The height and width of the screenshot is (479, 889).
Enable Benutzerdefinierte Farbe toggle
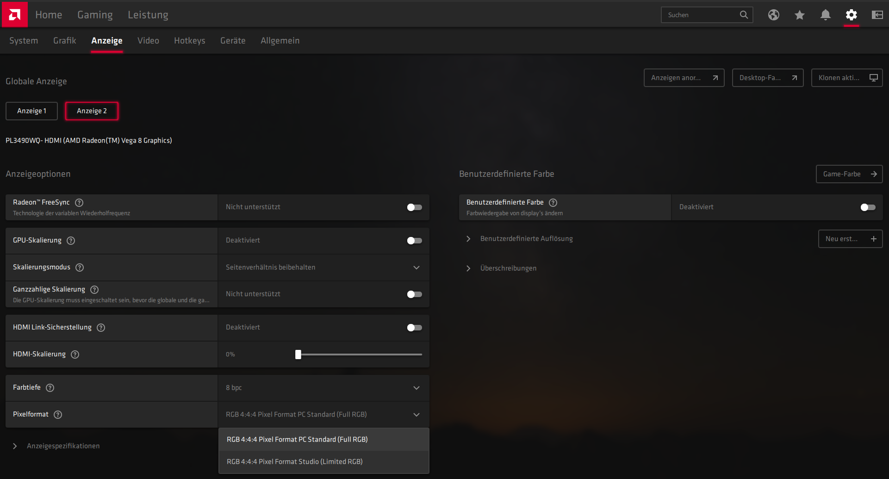click(x=868, y=207)
